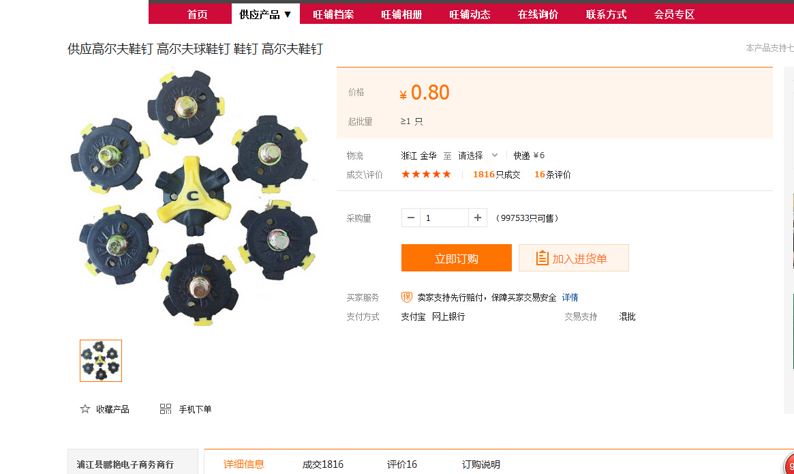Image resolution: width=794 pixels, height=474 pixels.
Task: Open 旺铺档案 navigation item
Action: (333, 14)
